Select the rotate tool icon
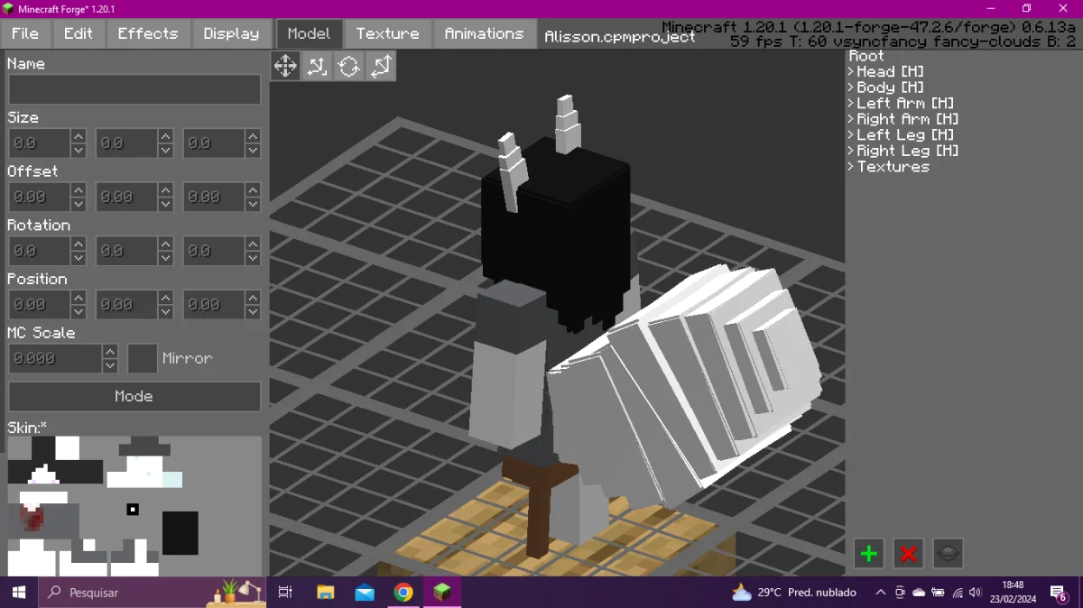 349,66
